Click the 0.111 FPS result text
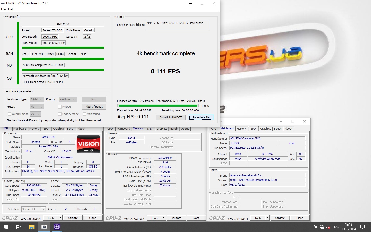Screen dimensions: 371x232 pos(165,71)
